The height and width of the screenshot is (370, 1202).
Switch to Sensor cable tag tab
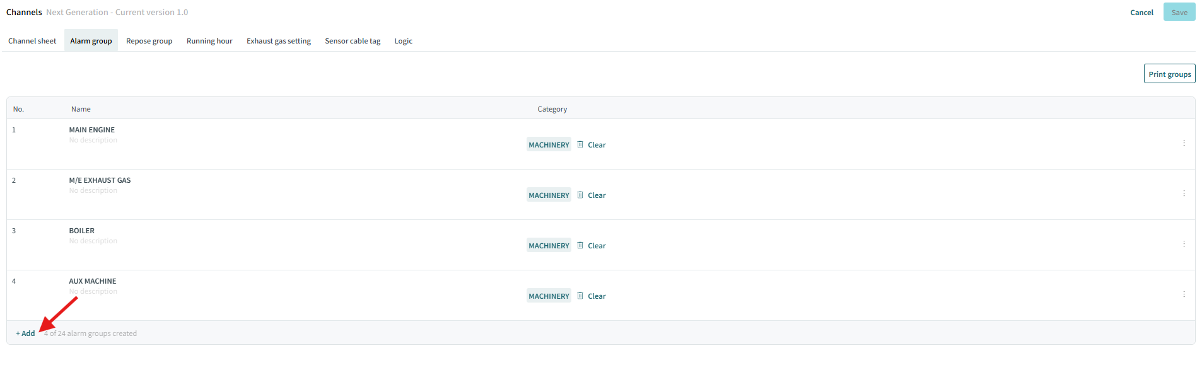(x=353, y=41)
